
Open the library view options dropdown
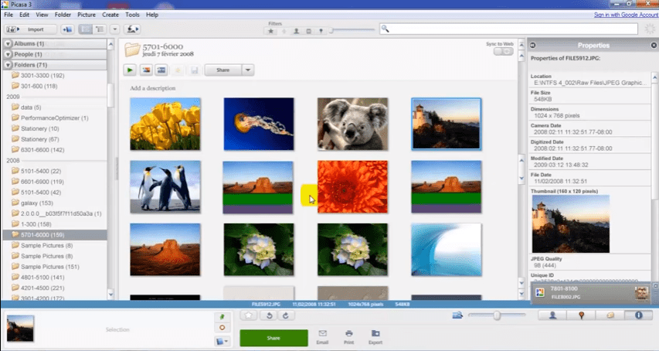pyautogui.click(x=115, y=29)
